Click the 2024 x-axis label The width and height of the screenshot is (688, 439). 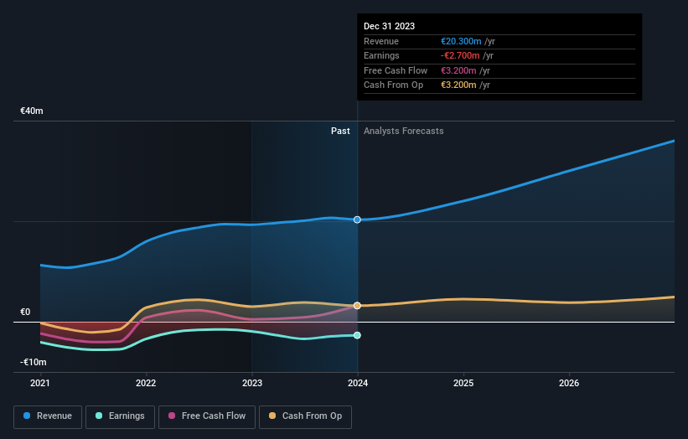coord(358,384)
